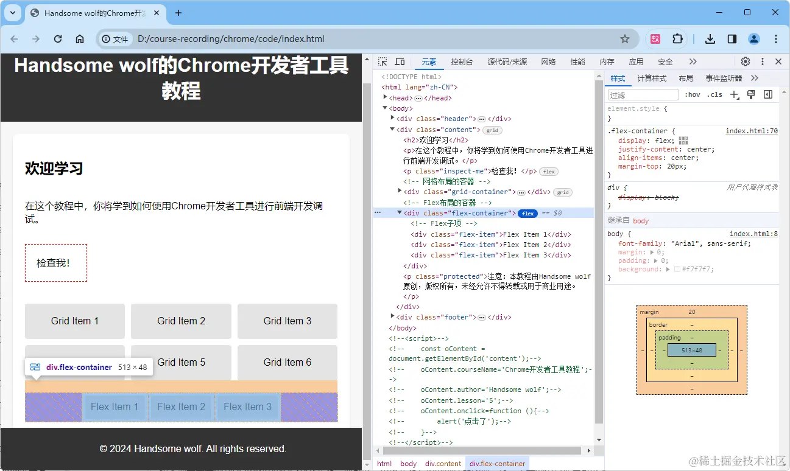Click Grid Item 3 on the page
This screenshot has height=471, width=790.
pos(287,321)
